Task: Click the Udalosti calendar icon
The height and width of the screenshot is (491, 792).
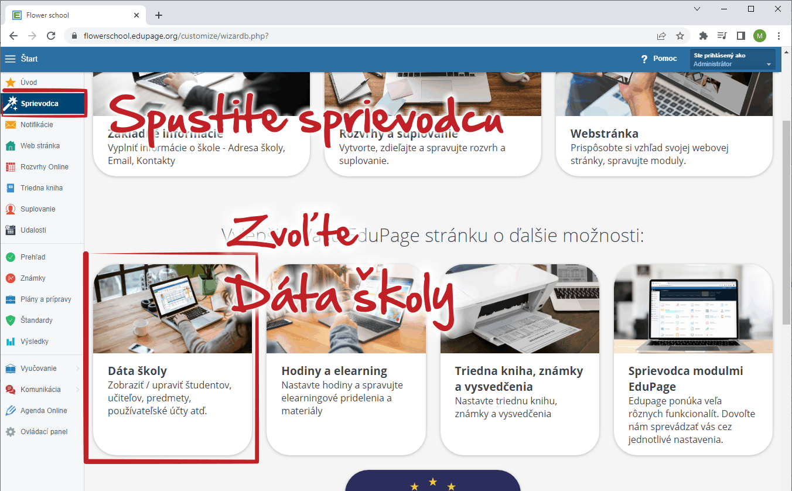Action: tap(11, 230)
